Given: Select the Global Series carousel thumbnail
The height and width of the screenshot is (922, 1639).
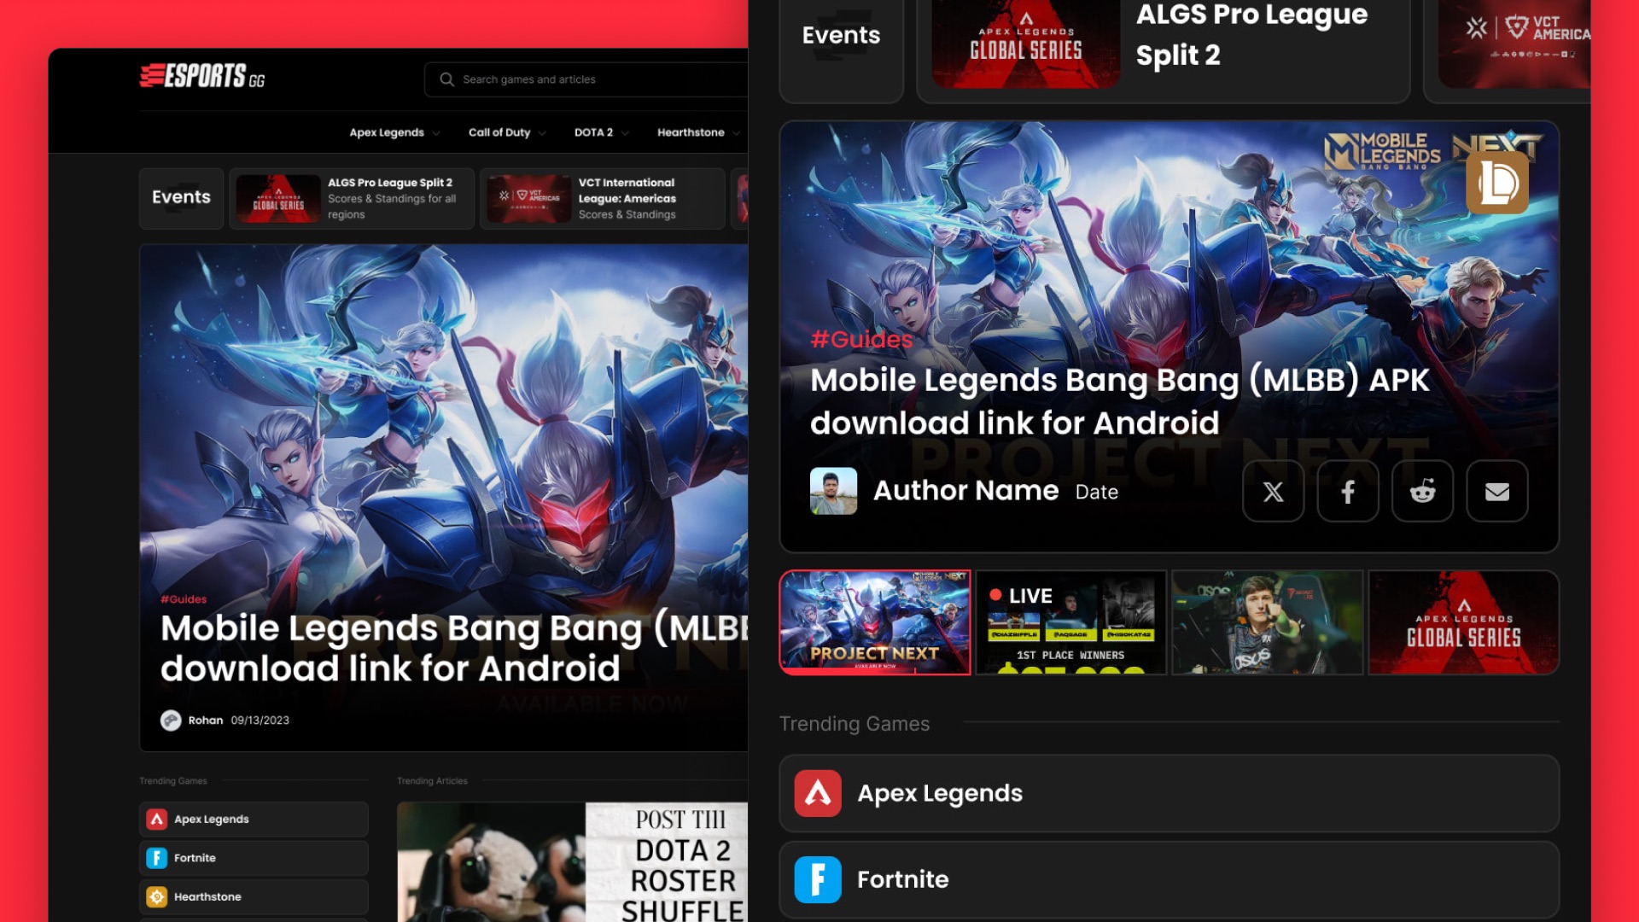Looking at the screenshot, I should (1464, 622).
